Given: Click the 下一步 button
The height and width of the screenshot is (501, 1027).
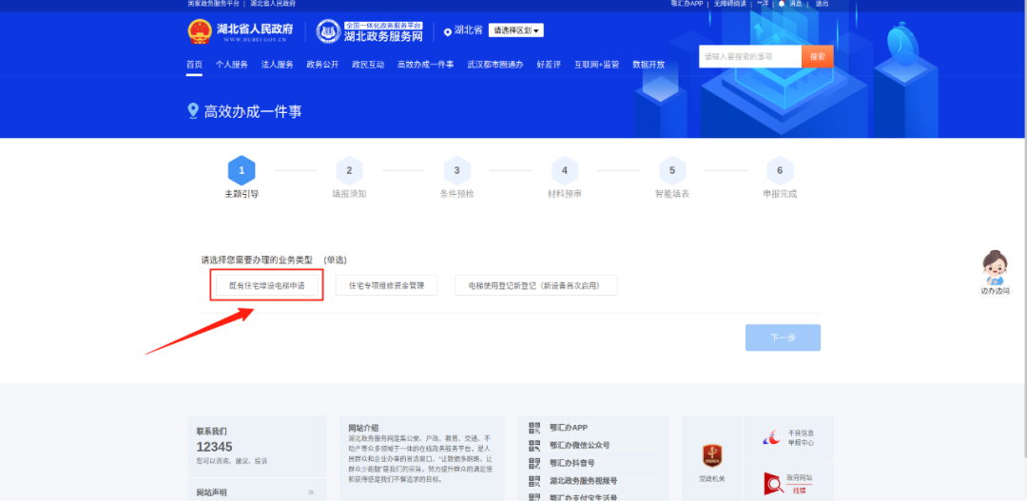Looking at the screenshot, I should point(783,337).
